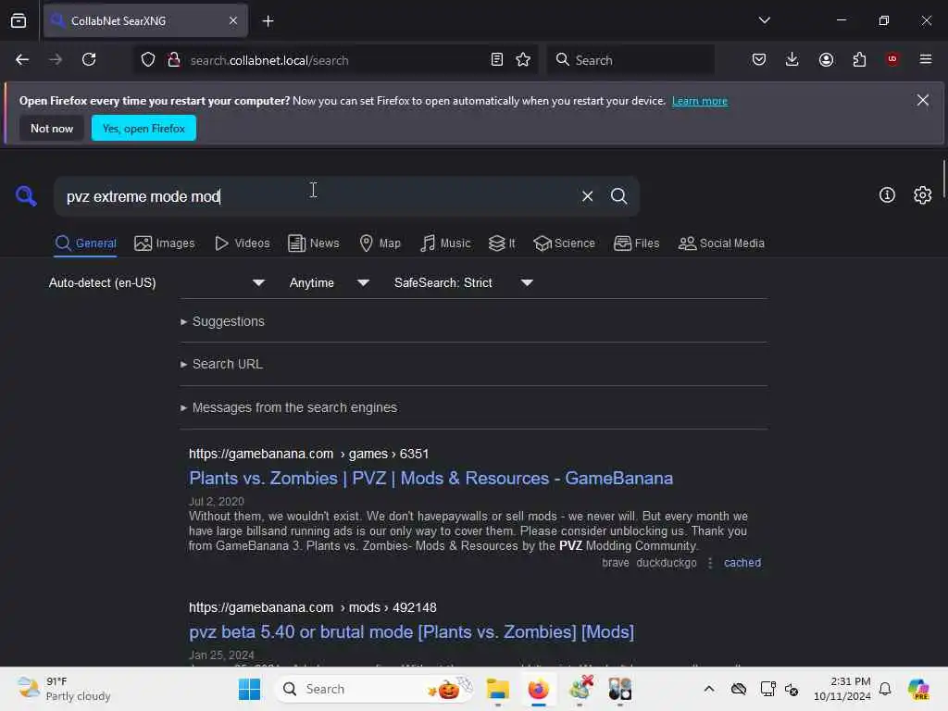Open a new browser tab
The width and height of the screenshot is (948, 711).
tap(268, 21)
